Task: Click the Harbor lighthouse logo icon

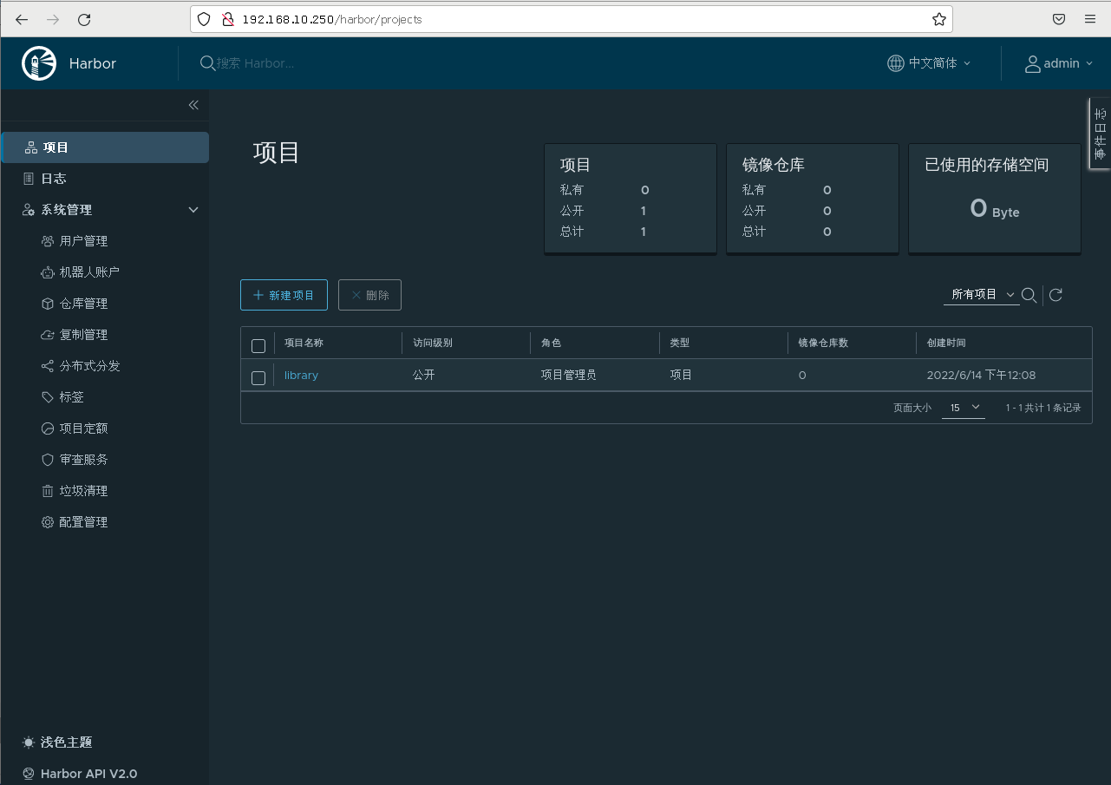Action: point(36,63)
